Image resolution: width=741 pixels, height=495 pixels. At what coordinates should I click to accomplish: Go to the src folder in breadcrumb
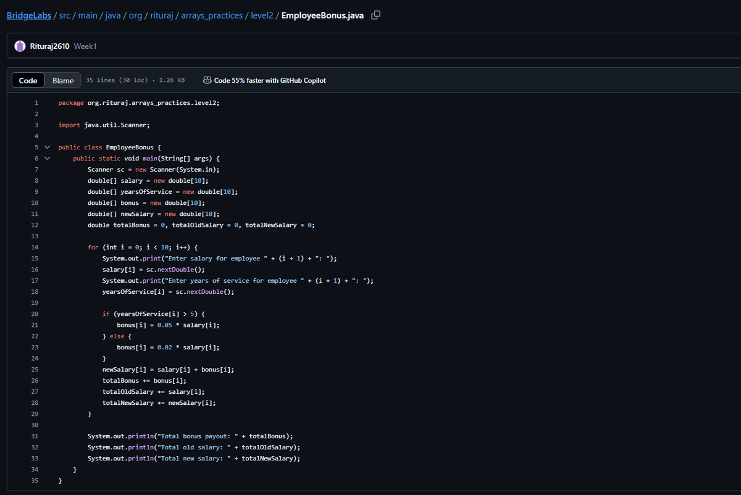[x=64, y=15]
